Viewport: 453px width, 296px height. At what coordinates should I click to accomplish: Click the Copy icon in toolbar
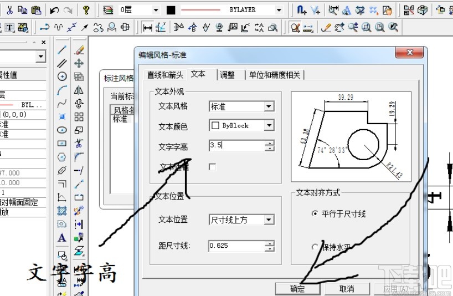tap(23, 10)
